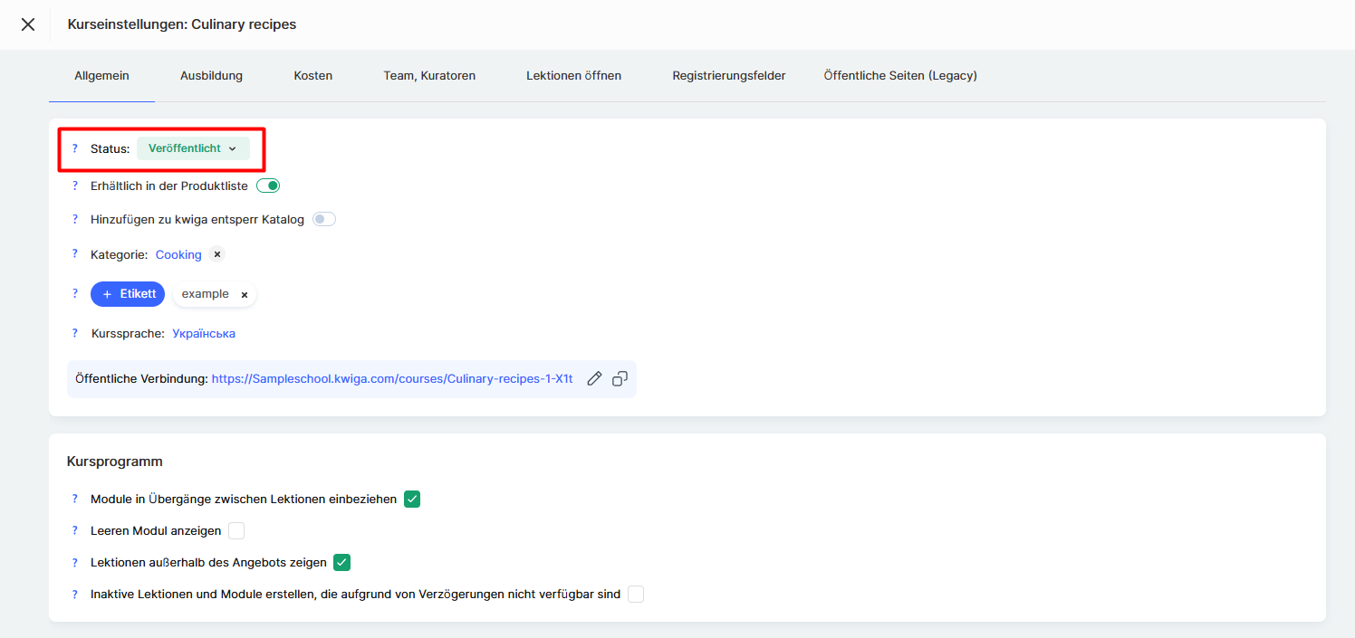Remove the Cooking category with x icon

coord(216,255)
